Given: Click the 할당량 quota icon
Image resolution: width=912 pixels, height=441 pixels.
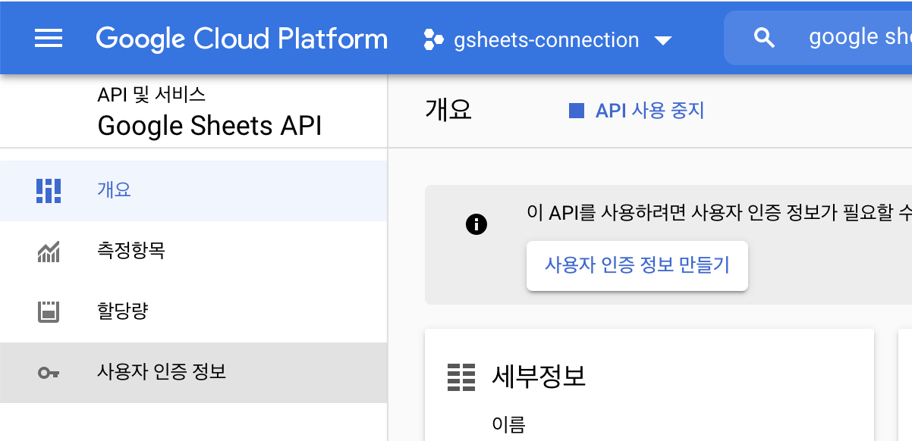Looking at the screenshot, I should (x=48, y=311).
